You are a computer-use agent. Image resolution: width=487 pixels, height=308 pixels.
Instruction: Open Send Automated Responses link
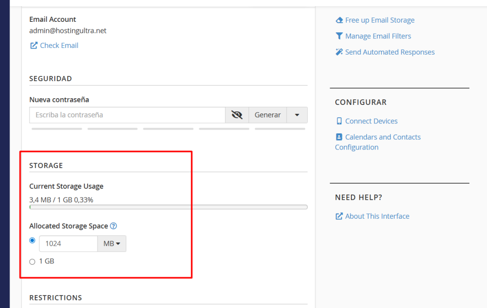pos(390,52)
